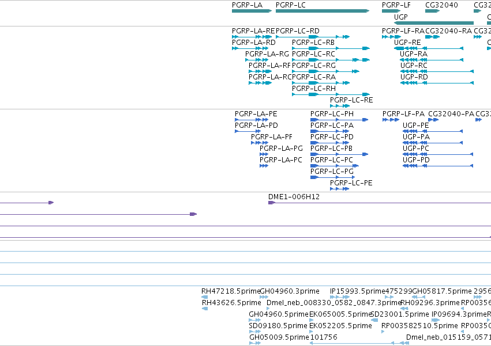This screenshot has height=346, width=491.
Task: Click transcript PGRP-LF-RA
Action: pos(403,31)
